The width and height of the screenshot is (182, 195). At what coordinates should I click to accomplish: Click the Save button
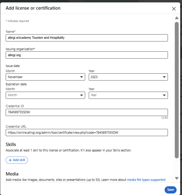click(x=170, y=190)
